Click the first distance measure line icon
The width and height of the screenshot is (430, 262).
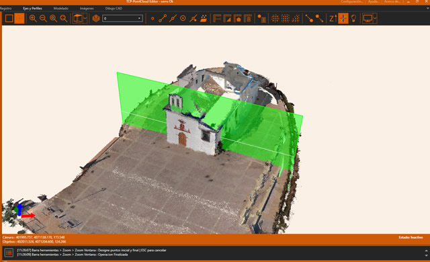pyautogui.click(x=309, y=18)
